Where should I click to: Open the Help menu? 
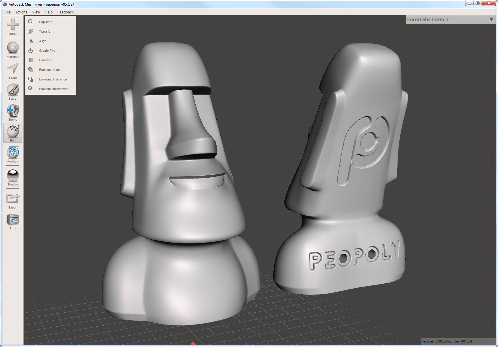(x=49, y=12)
